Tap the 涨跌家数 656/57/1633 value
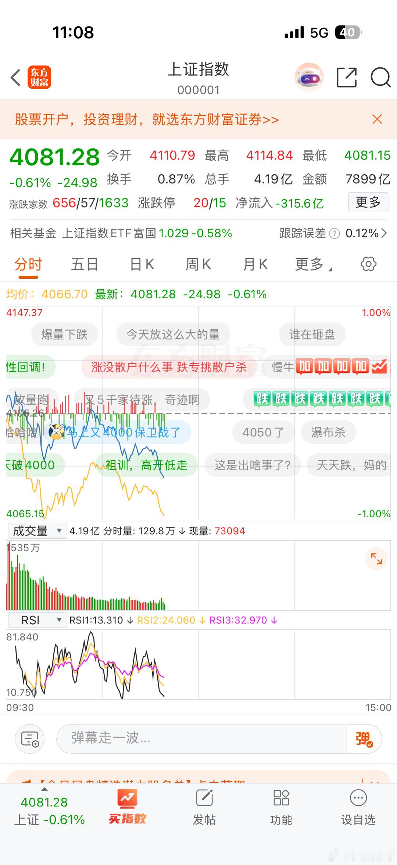397x865 pixels. point(90,203)
